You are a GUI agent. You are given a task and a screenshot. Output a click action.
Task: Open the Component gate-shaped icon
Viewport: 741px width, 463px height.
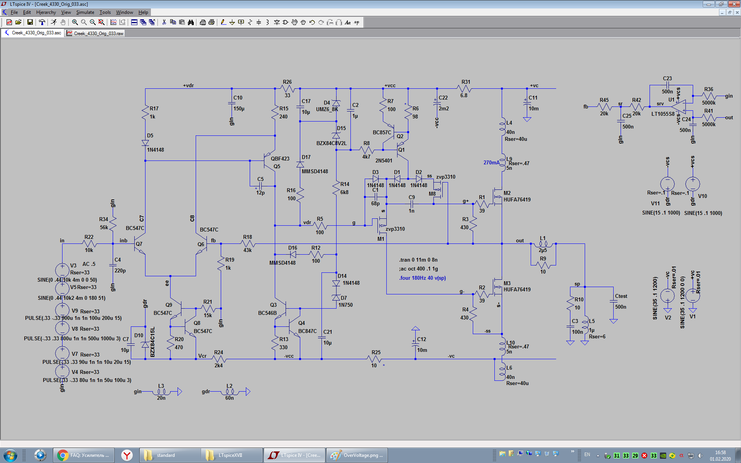286,22
